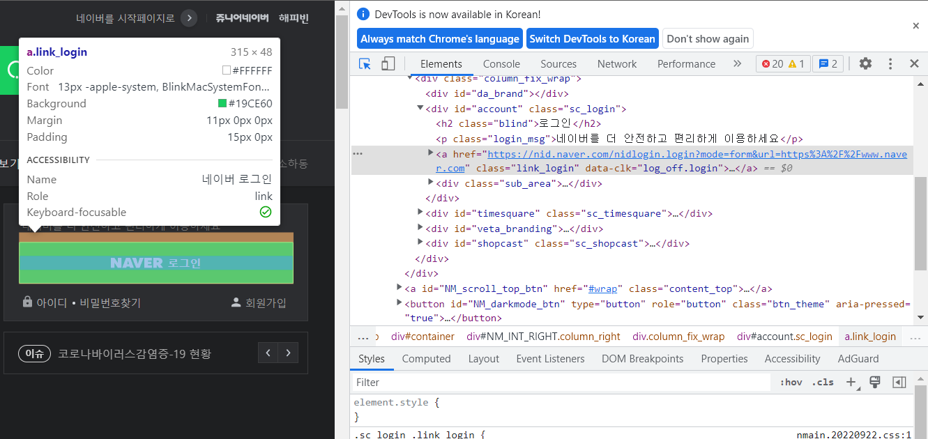This screenshot has width=928, height=439.
Task: Open the Accessibility pane tab
Action: (792, 359)
